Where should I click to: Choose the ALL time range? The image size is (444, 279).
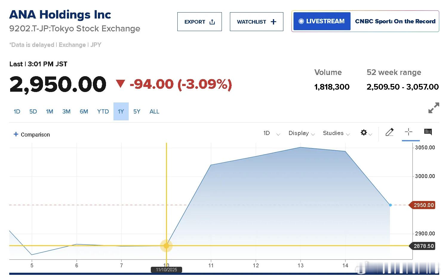coord(154,111)
